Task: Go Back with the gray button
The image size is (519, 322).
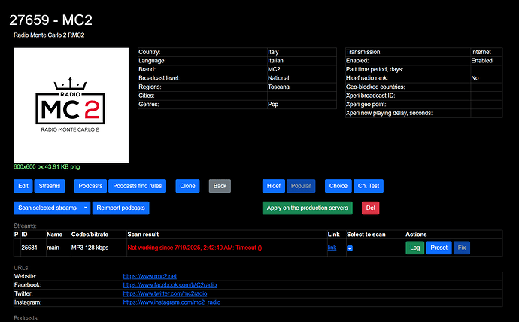Action: (x=220, y=186)
